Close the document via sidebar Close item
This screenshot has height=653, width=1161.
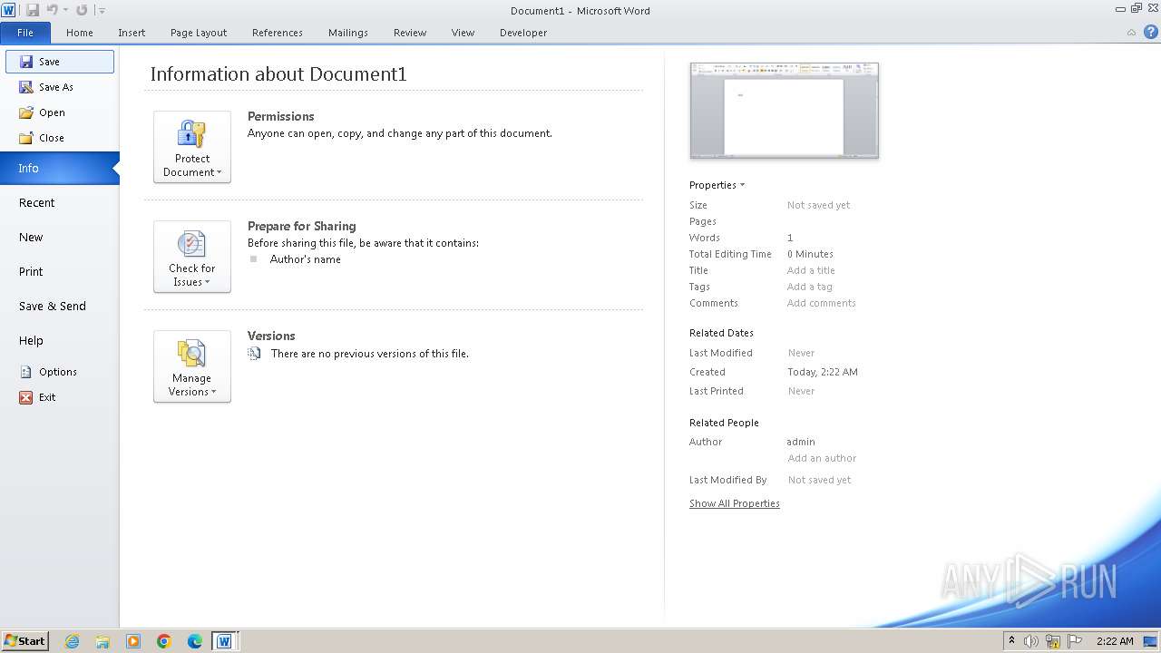tap(60, 138)
